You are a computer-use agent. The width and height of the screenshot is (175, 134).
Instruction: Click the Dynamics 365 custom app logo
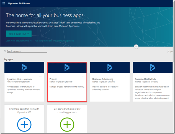click(x=24, y=68)
